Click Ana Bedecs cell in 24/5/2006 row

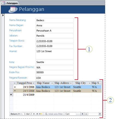coord(45,91)
